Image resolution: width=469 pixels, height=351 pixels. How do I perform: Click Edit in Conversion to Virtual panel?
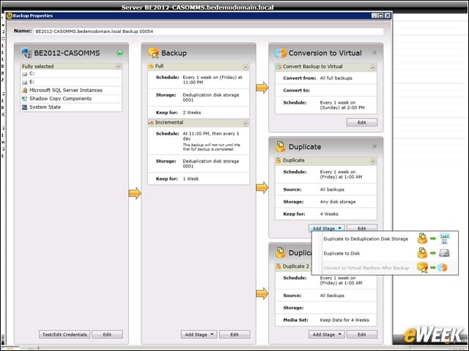362,122
